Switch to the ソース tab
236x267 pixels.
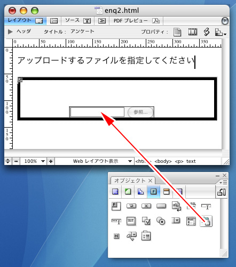pyautogui.click(x=78, y=21)
